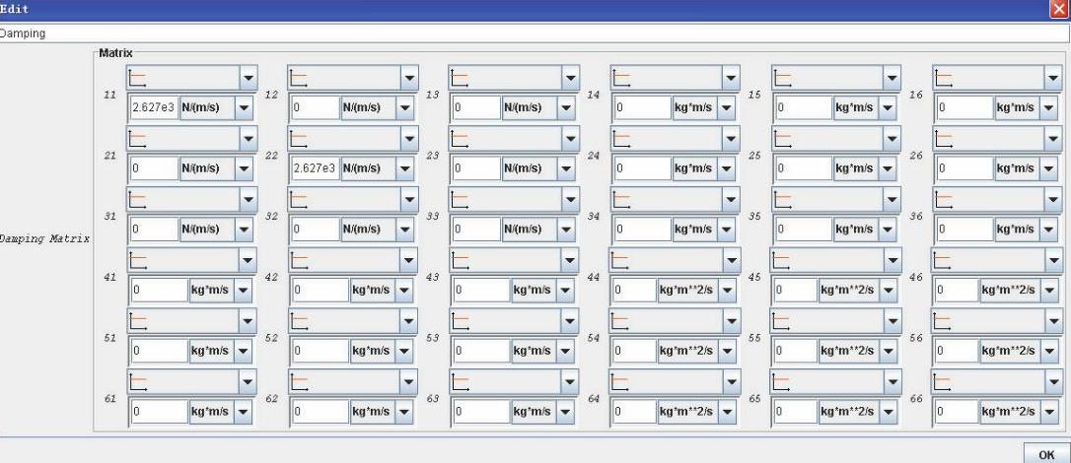
Task: Click the curve-type icon for matrix cell 16
Action: 946,78
